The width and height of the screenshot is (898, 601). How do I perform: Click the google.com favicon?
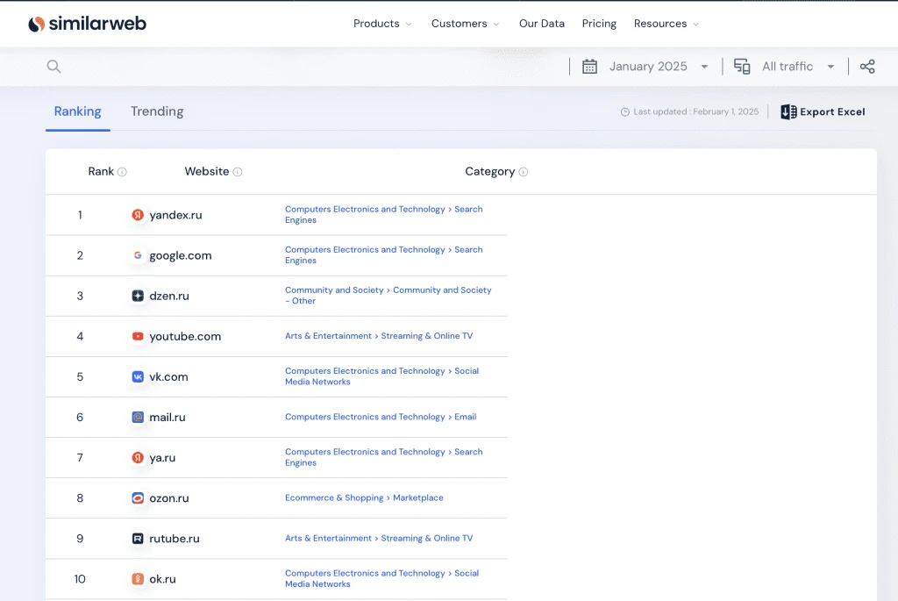coord(138,255)
